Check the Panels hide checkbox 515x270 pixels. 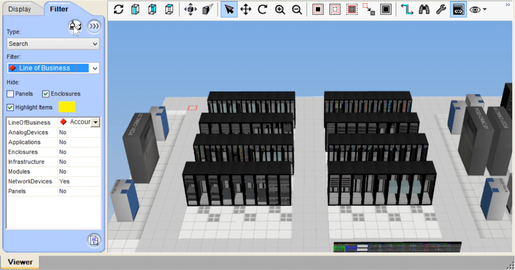(10, 94)
